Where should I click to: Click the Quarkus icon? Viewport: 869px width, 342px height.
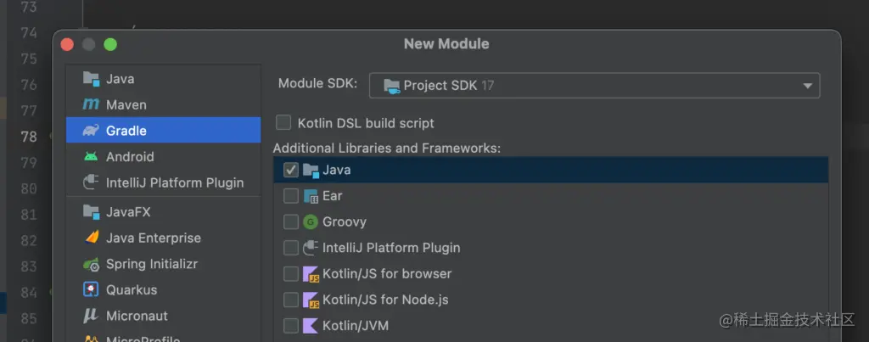click(91, 289)
